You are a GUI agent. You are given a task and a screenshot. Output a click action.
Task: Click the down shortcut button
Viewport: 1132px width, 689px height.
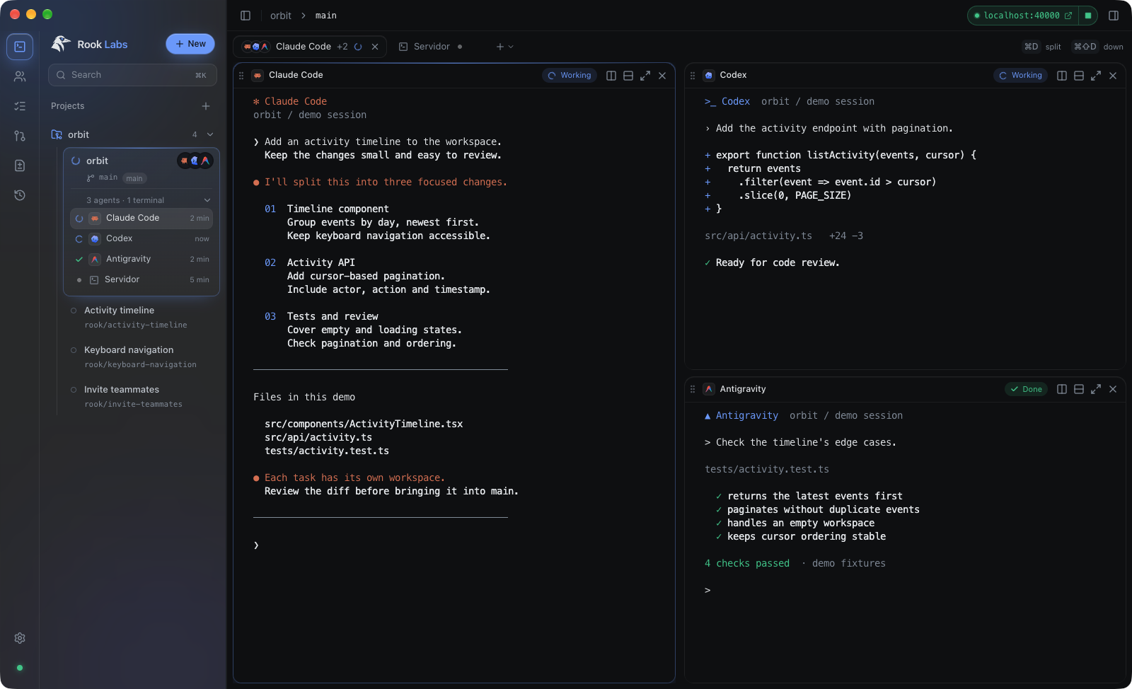[x=1098, y=47]
